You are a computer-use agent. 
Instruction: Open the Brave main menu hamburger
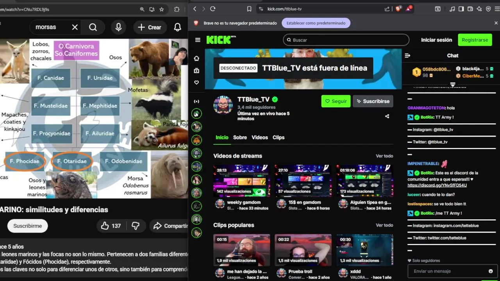pos(496,9)
